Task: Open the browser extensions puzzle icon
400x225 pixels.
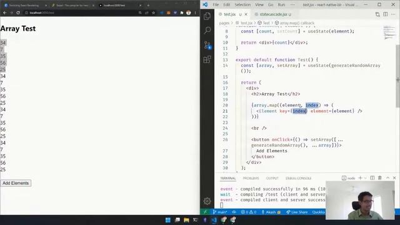Action: tap(182, 12)
